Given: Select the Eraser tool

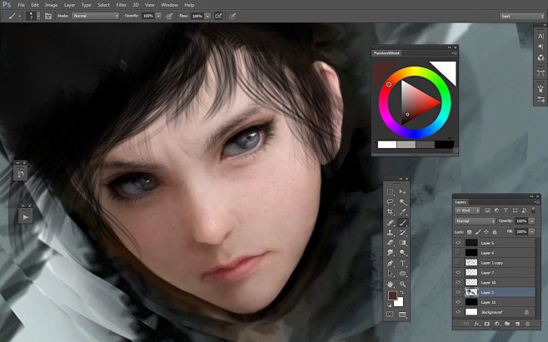Looking at the screenshot, I should (391, 242).
